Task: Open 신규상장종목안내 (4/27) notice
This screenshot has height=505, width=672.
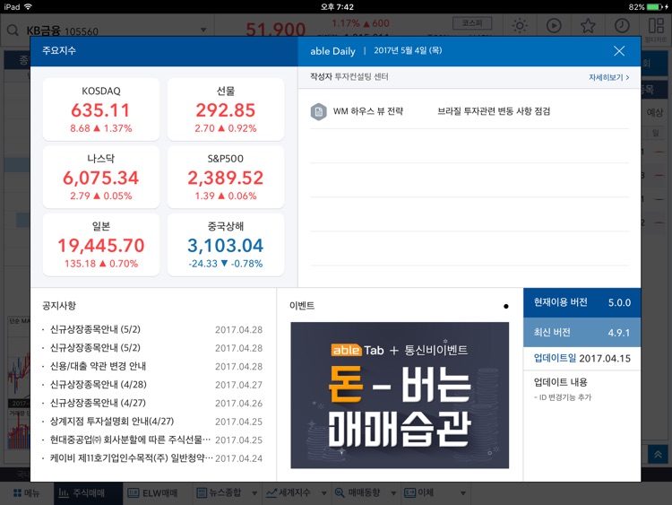Action: pos(152,404)
